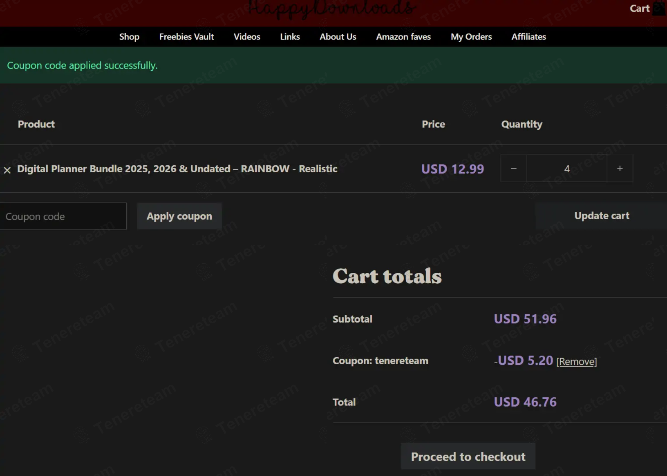
Task: Open the Links menu item
Action: tap(290, 37)
